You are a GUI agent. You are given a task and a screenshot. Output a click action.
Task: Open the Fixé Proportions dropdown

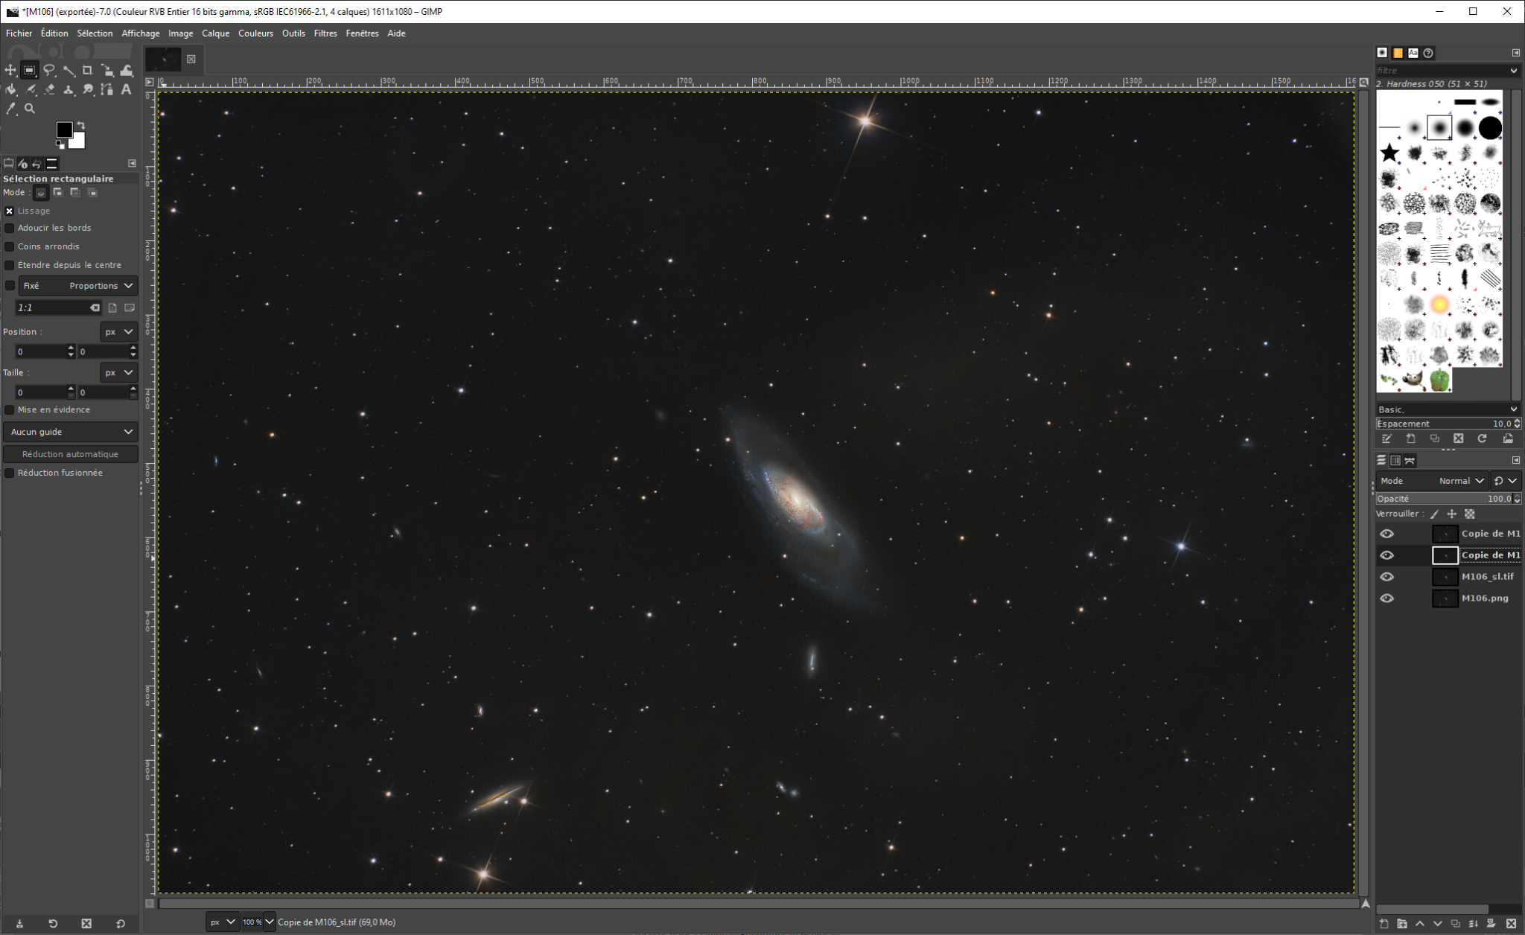(x=78, y=285)
